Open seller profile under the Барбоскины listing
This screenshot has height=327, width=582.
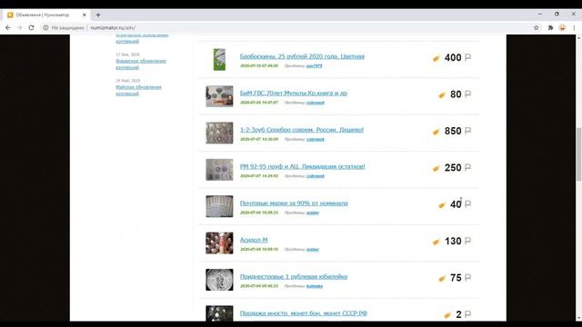[314, 66]
